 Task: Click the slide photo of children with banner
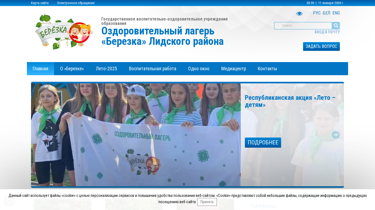136,135
